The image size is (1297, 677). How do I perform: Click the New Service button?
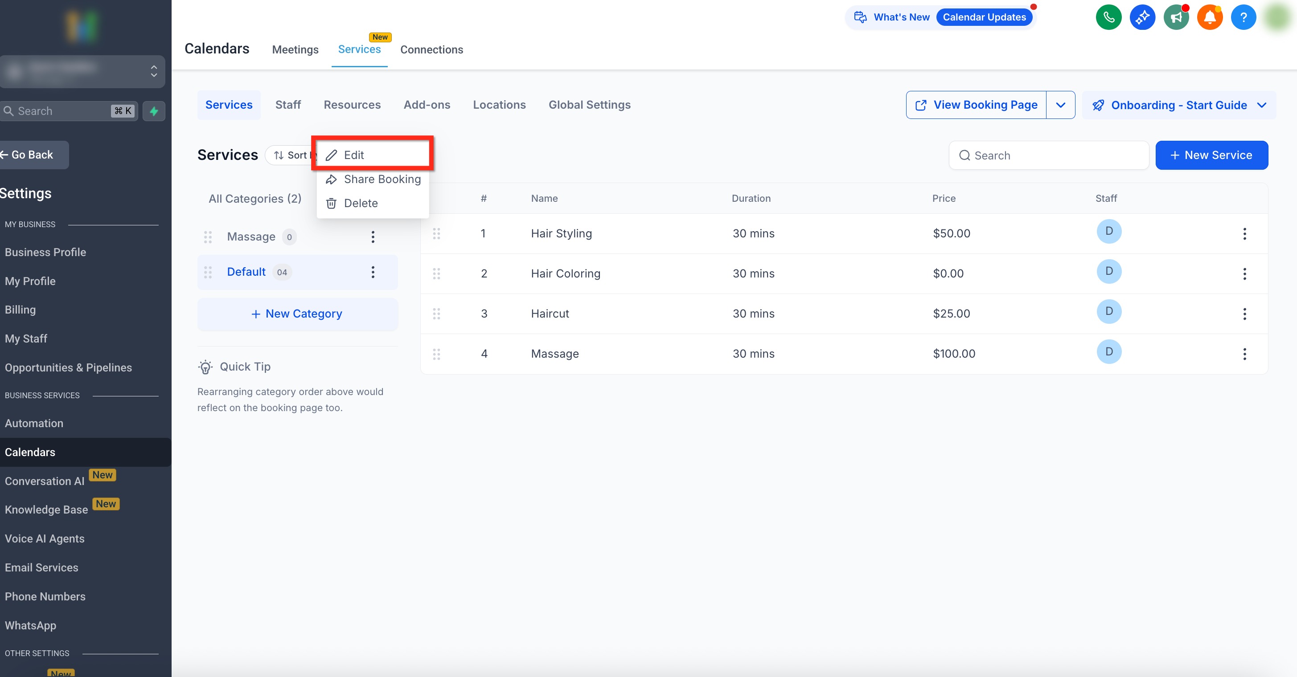1211,155
